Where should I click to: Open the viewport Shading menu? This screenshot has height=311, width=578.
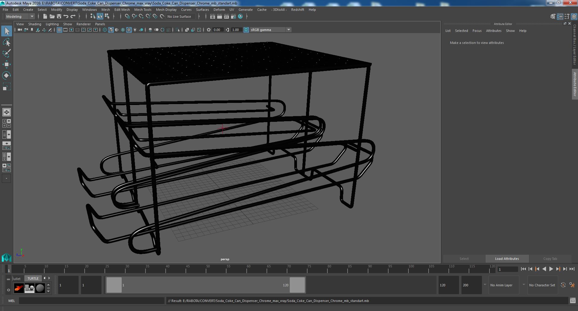35,24
